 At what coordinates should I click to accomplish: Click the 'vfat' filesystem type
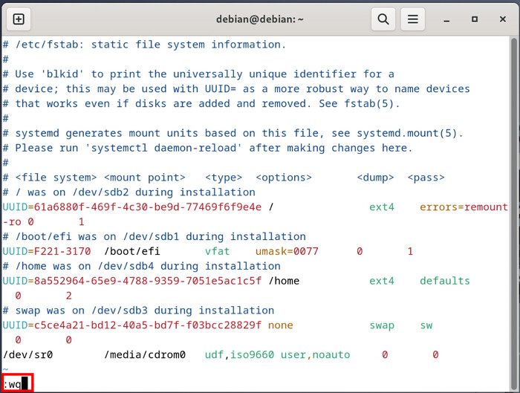[217, 251]
